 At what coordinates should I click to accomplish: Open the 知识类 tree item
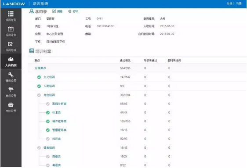click(56, 139)
